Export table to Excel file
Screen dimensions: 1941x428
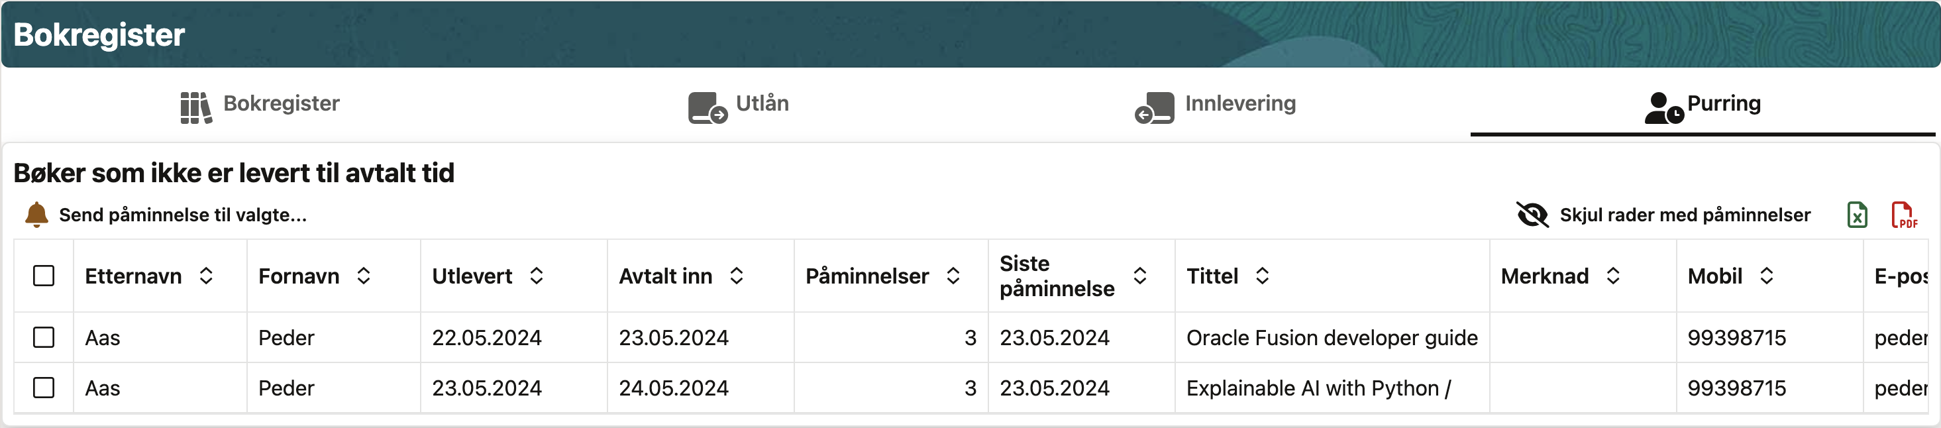(1858, 215)
